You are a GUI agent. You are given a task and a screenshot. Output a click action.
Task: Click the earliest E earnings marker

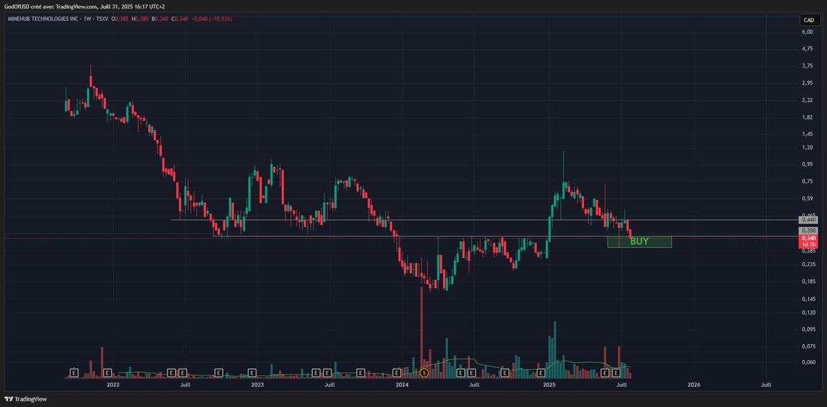click(x=73, y=373)
